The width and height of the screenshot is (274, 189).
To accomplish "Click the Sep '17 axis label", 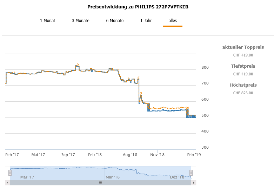I will [68, 154].
